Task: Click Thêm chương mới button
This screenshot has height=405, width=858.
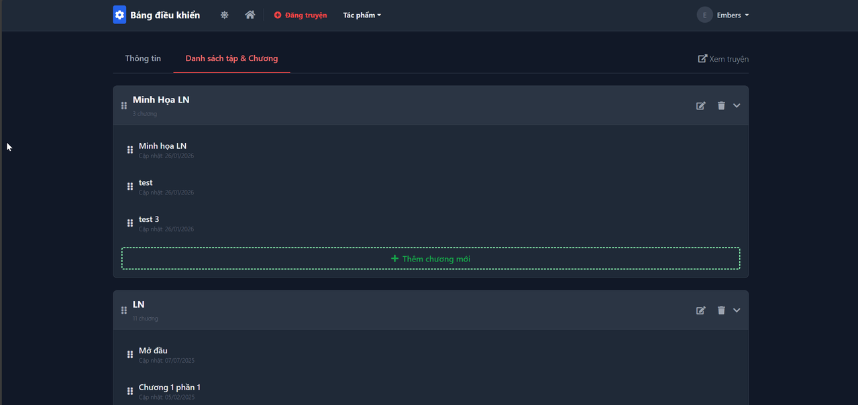Action: [x=431, y=258]
